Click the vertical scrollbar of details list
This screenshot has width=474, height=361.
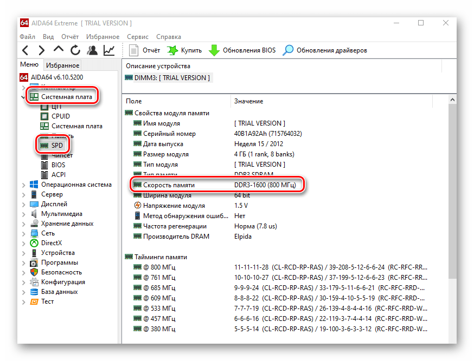click(452, 189)
